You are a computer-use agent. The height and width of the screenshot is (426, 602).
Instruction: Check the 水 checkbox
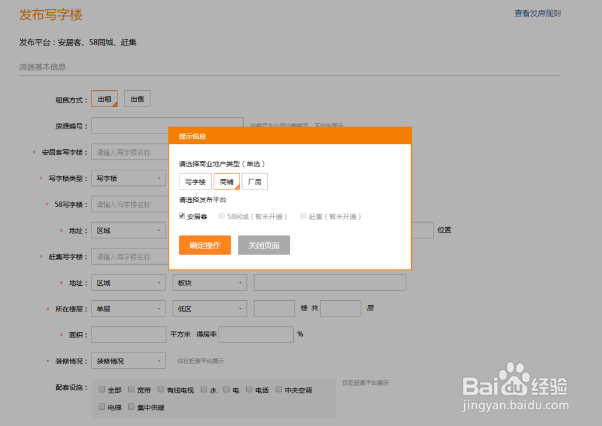pos(204,389)
